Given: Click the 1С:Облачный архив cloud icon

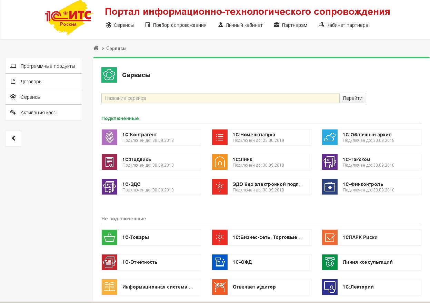Looking at the screenshot, I should 330,137.
